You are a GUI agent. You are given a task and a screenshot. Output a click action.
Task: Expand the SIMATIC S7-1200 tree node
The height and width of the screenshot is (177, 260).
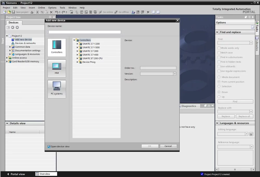[77, 44]
